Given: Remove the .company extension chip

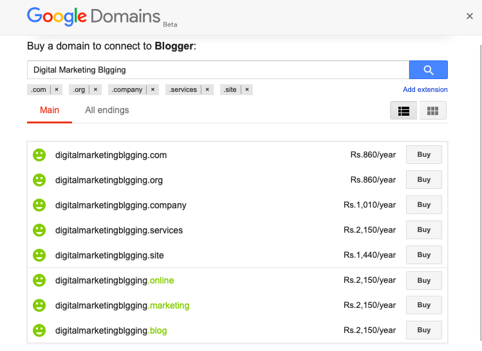Looking at the screenshot, I should coord(153,89).
